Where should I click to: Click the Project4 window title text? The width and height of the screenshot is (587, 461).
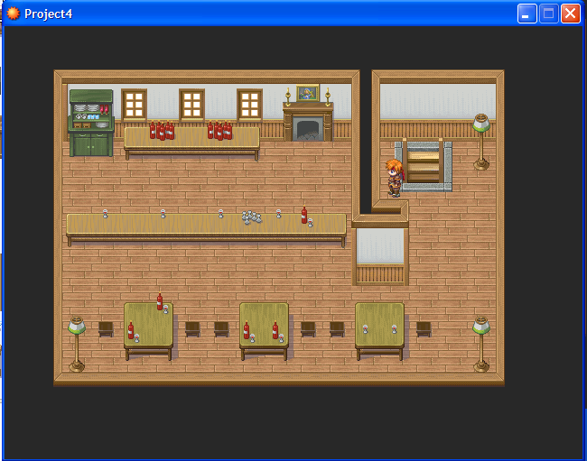coord(48,14)
